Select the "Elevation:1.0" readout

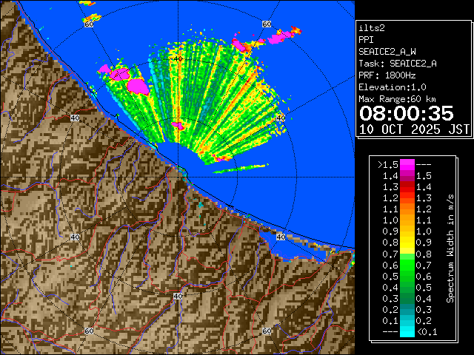(x=392, y=87)
